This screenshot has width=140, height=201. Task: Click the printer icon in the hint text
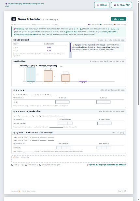[x=6, y=4]
